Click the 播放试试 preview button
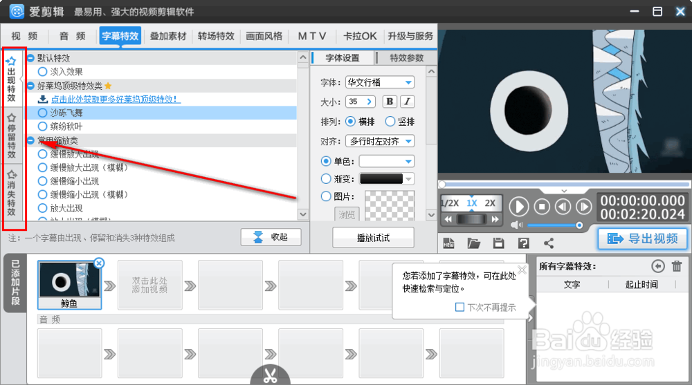Viewport: 692px width, 385px height. (x=373, y=238)
